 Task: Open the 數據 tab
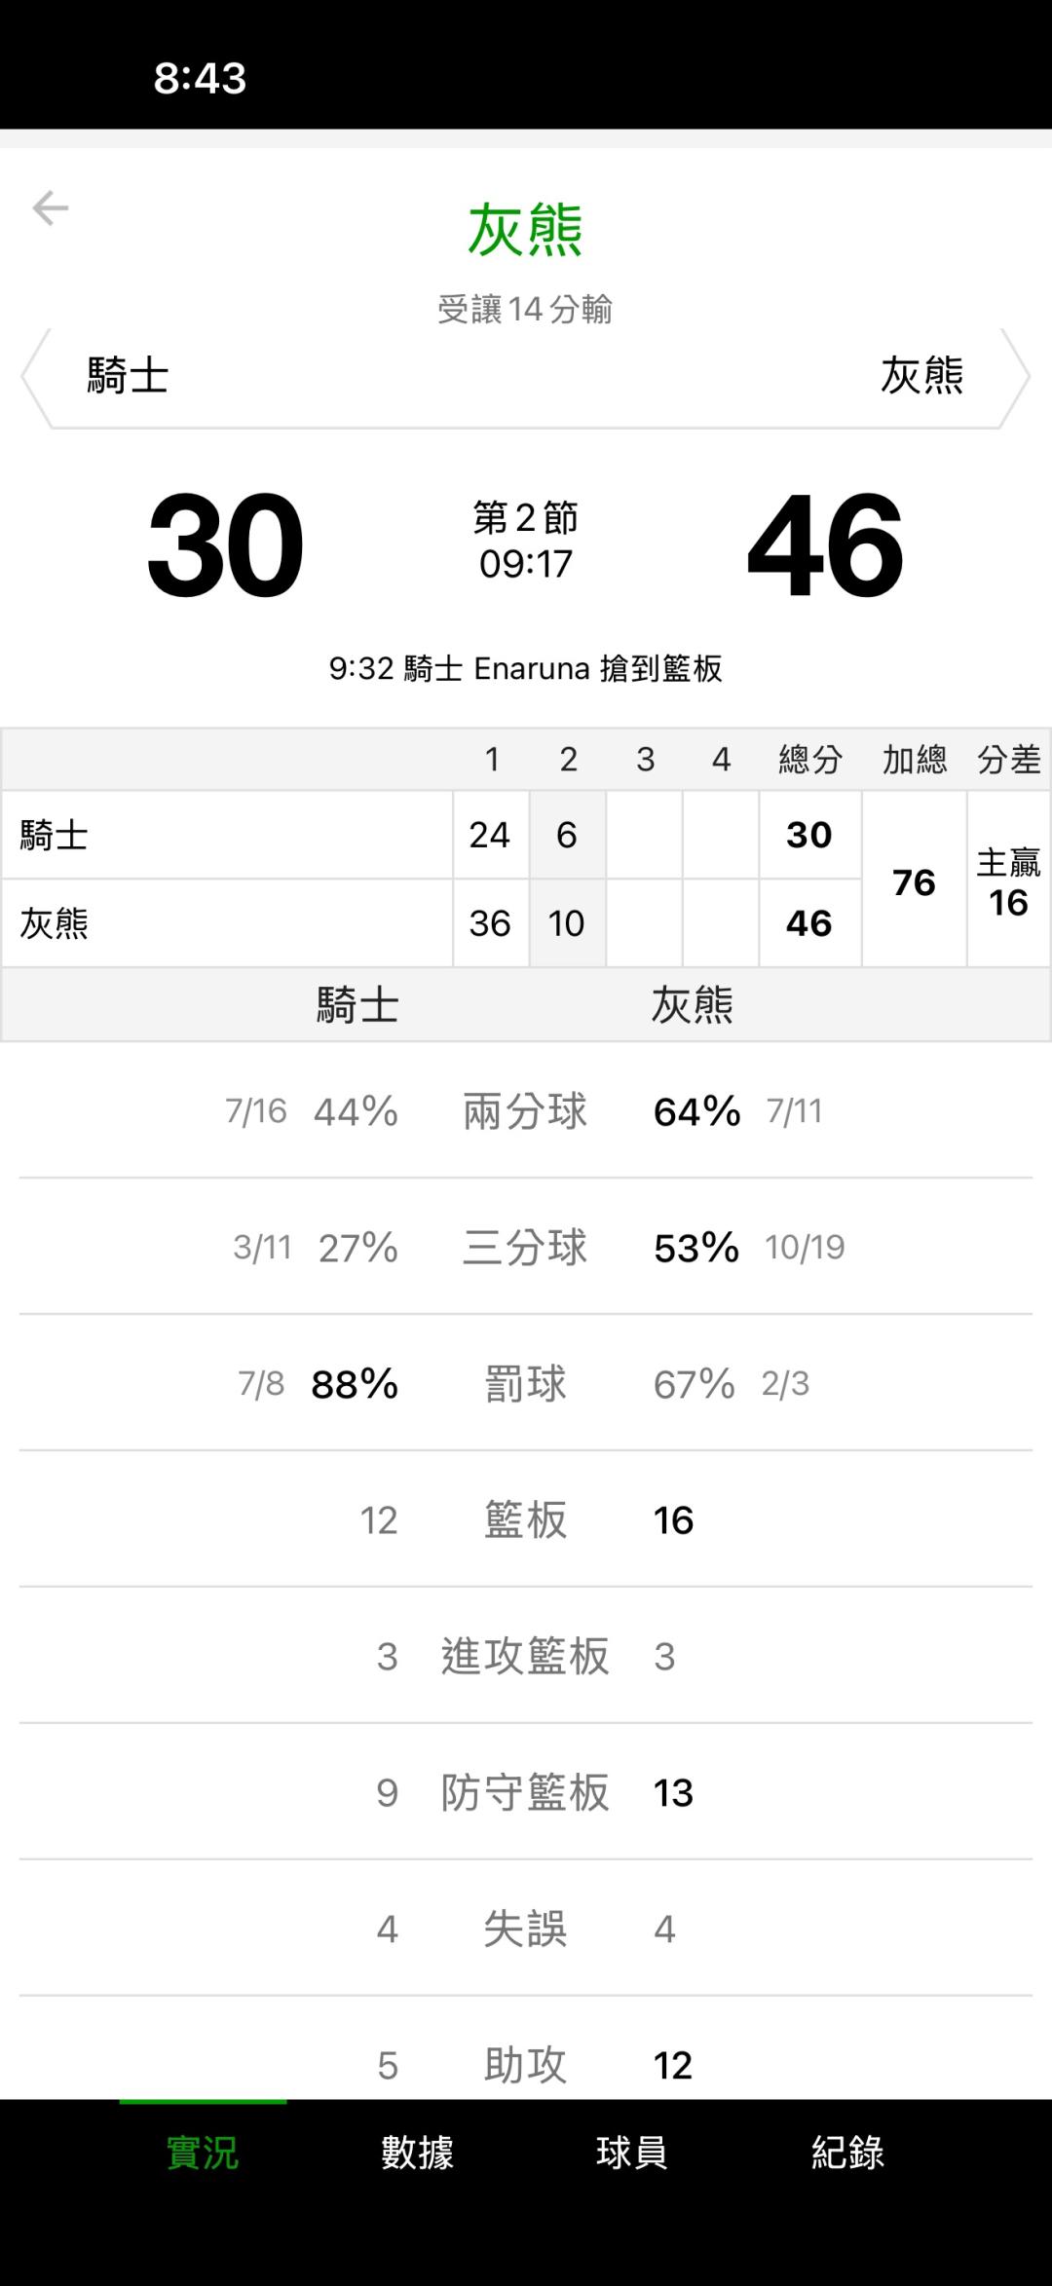coord(418,2152)
